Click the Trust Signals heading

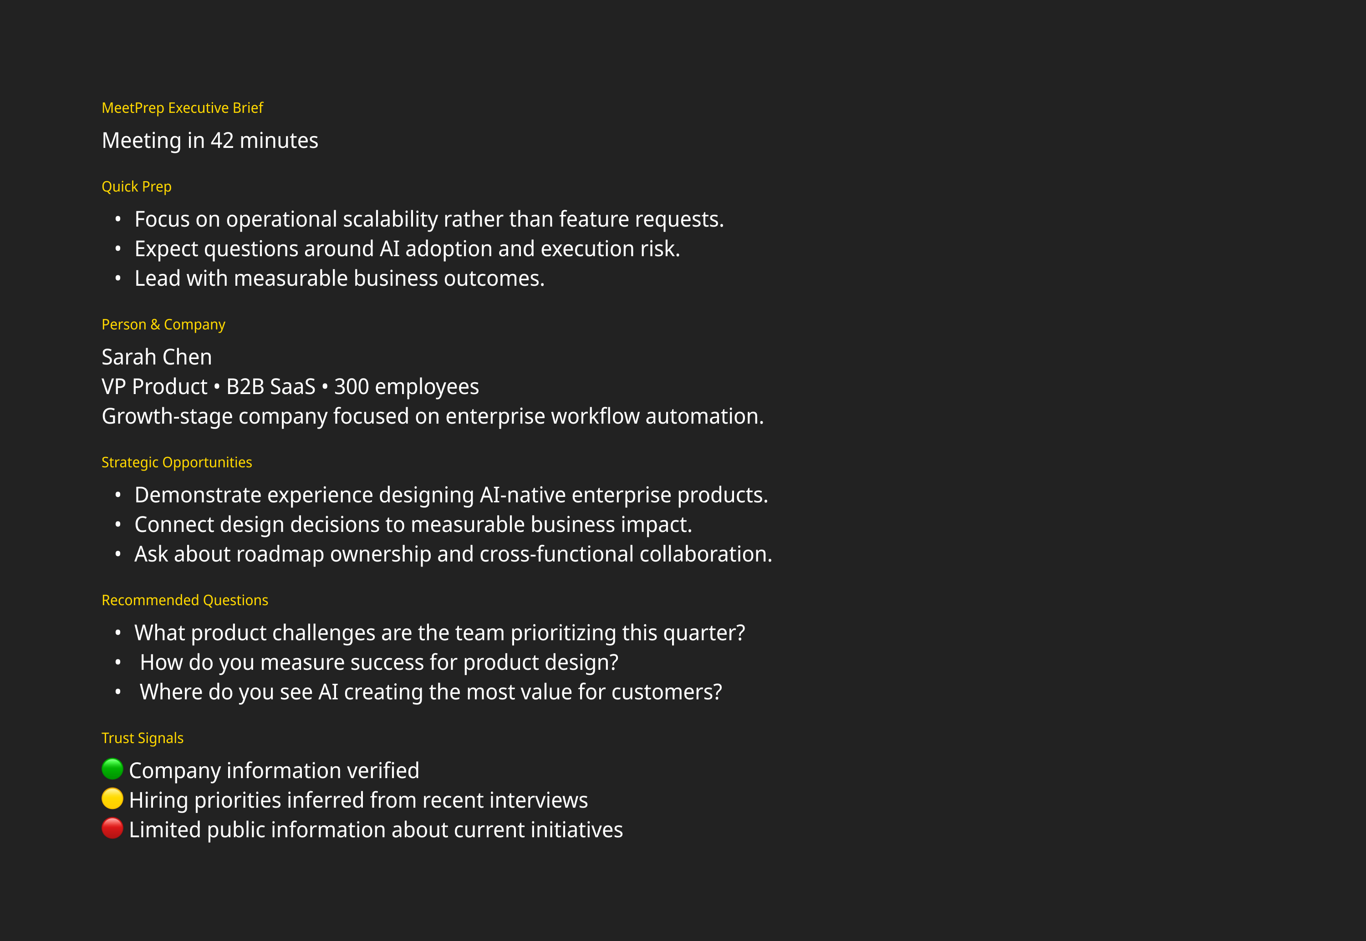tap(142, 738)
